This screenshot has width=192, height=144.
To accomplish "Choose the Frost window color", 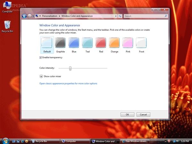I will (x=141, y=43).
